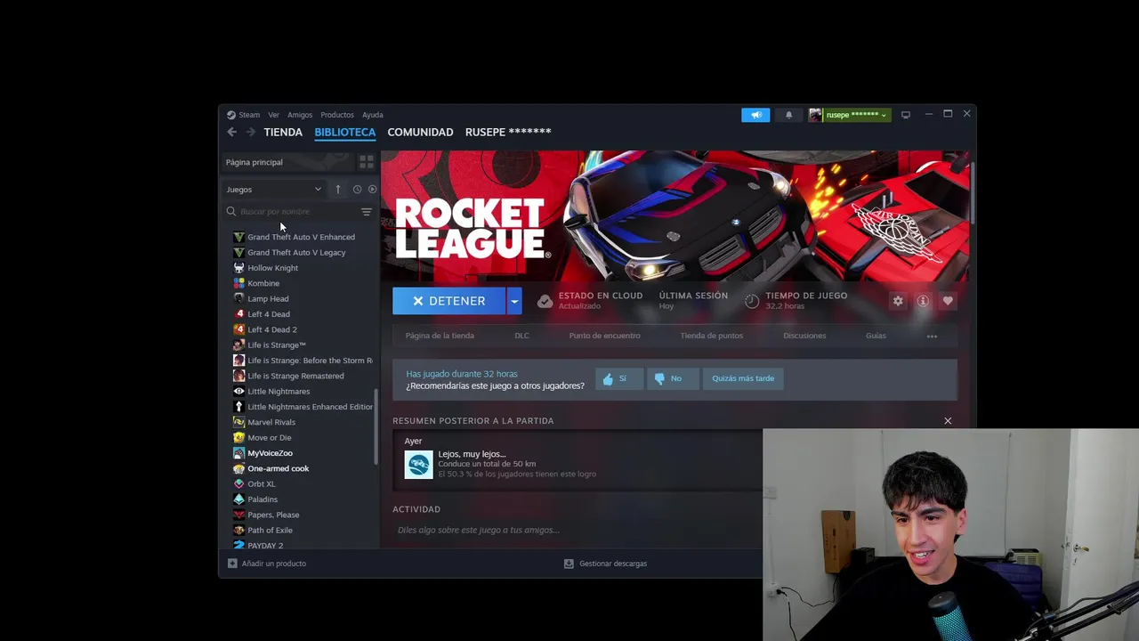The width and height of the screenshot is (1139, 641).
Task: Open Rocket League game info icon
Action: (x=923, y=301)
